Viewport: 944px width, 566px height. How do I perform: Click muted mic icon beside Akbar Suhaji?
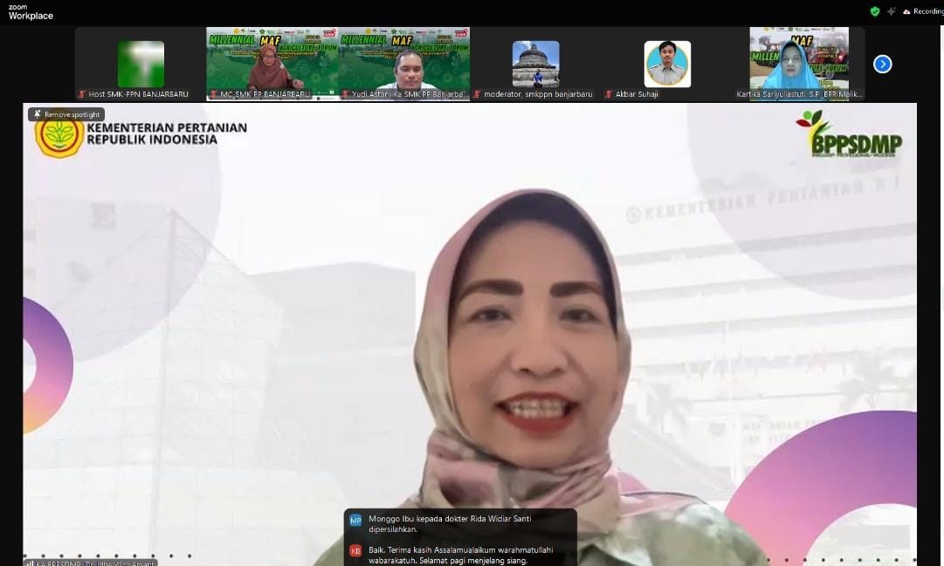click(609, 94)
